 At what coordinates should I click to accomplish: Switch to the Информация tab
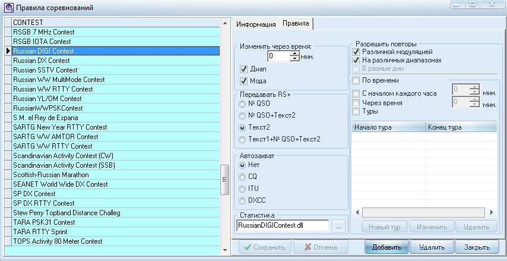(x=256, y=24)
